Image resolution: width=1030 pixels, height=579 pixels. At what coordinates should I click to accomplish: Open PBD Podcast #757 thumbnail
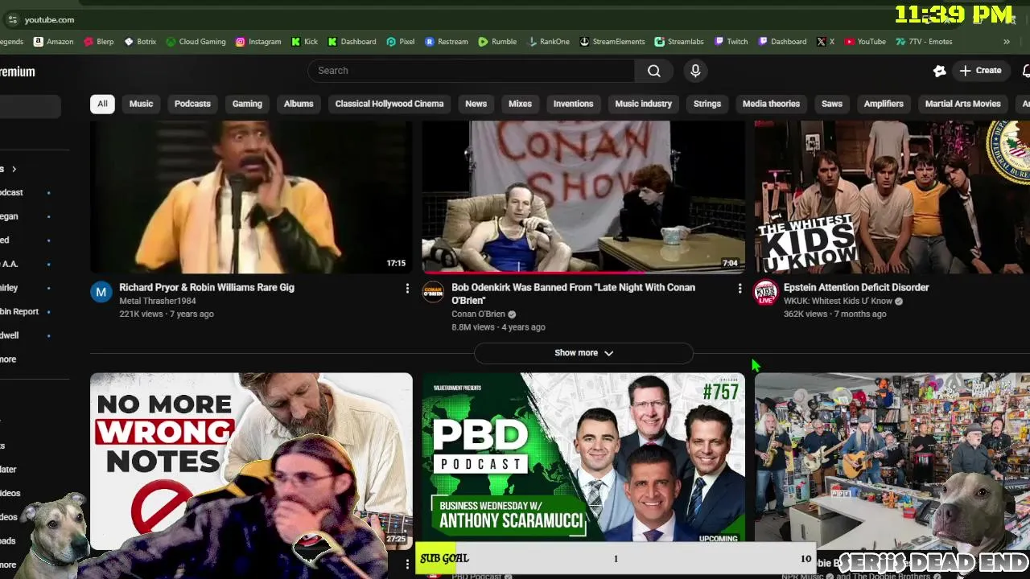(583, 458)
